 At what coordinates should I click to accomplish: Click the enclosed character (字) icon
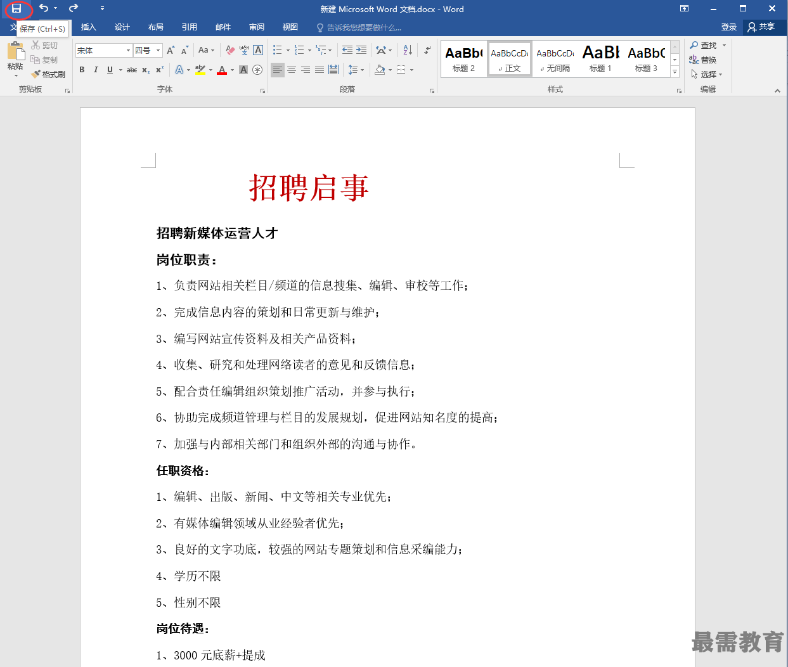point(257,70)
